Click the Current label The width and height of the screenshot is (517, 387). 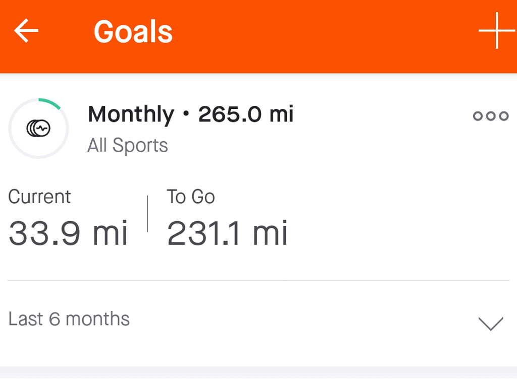click(39, 197)
